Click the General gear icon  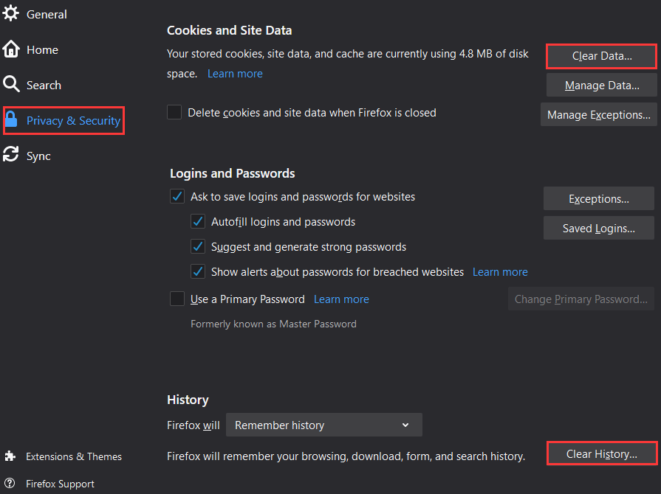click(x=10, y=13)
